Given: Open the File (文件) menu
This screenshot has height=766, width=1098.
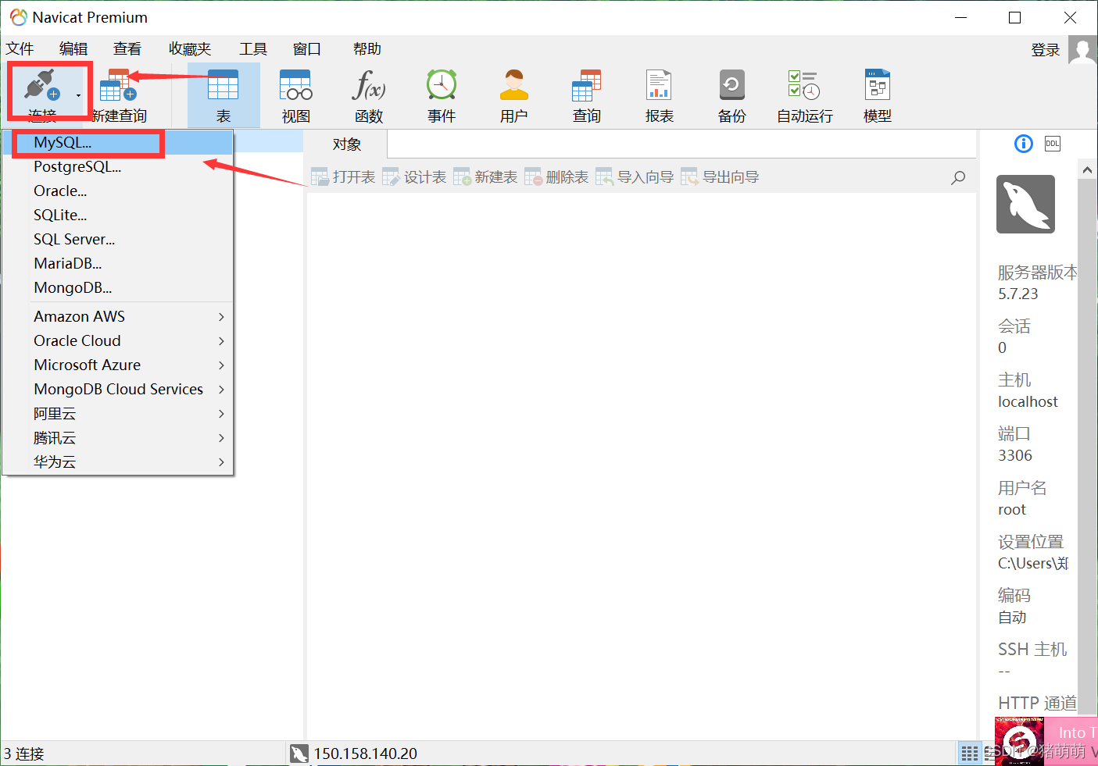Looking at the screenshot, I should 20,49.
